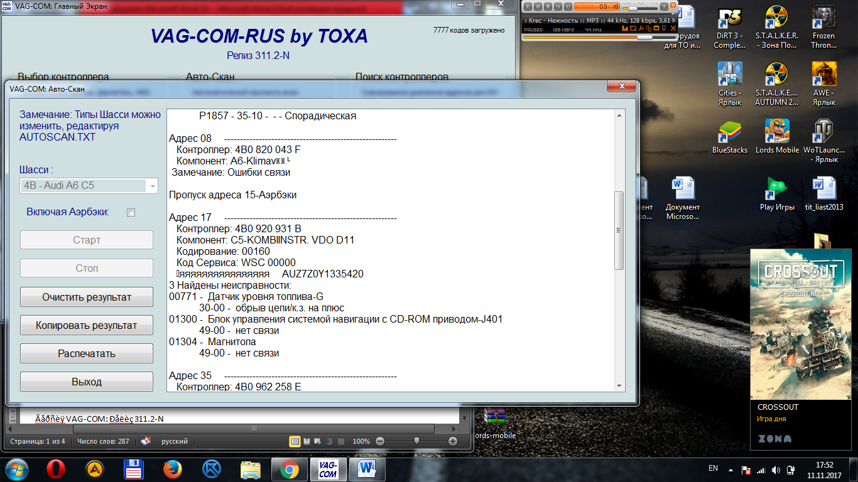Switch Word to print layout view

coord(295,441)
